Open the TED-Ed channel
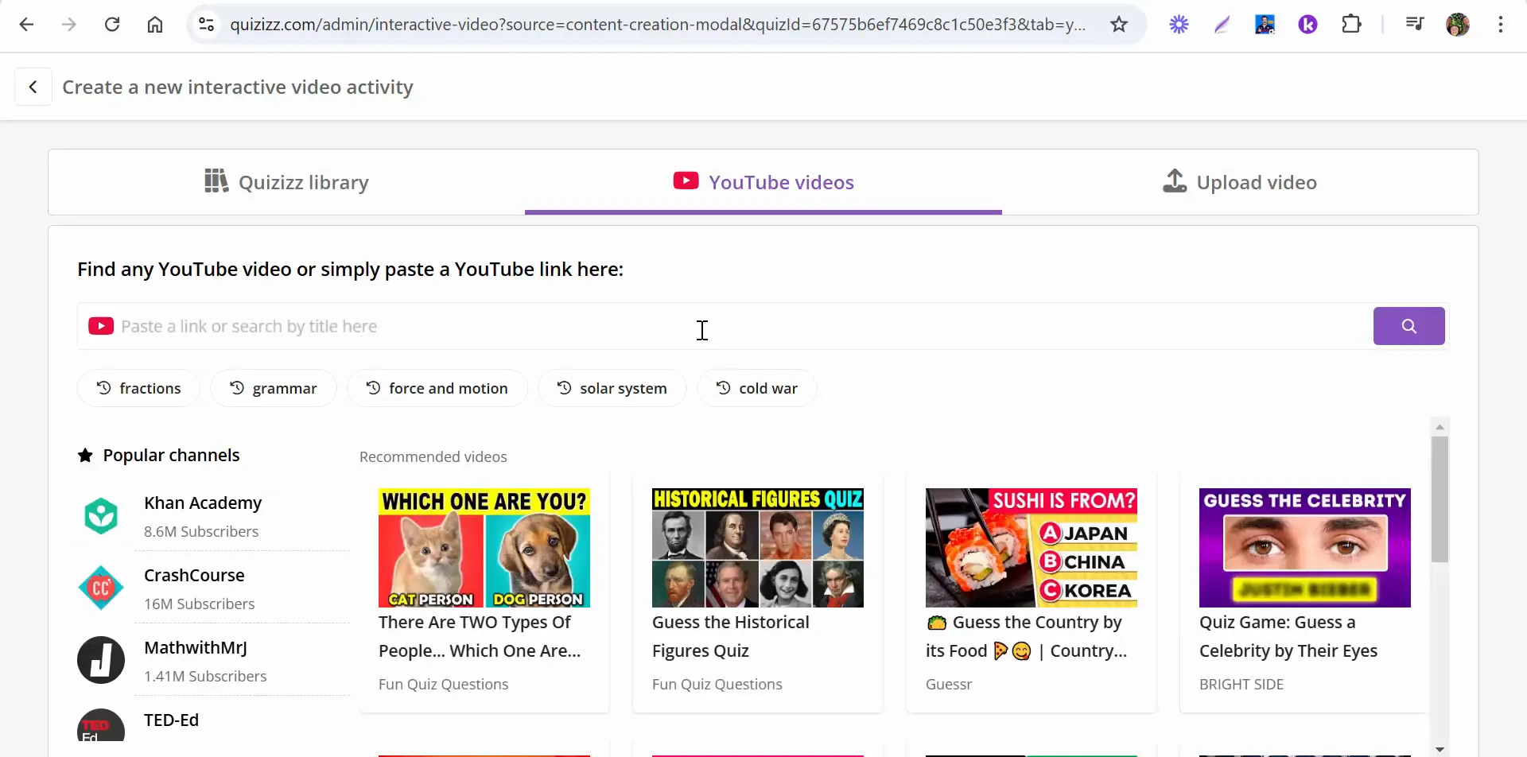The height and width of the screenshot is (757, 1527). (171, 720)
